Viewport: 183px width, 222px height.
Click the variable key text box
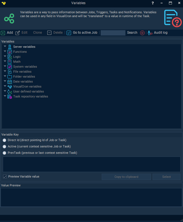tap(91, 164)
